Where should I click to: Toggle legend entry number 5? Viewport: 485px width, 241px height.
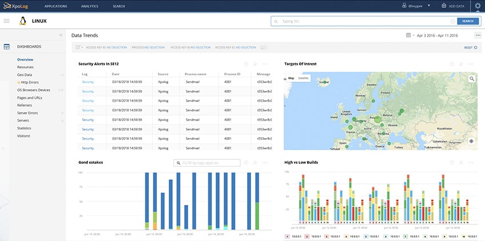(x=371, y=236)
